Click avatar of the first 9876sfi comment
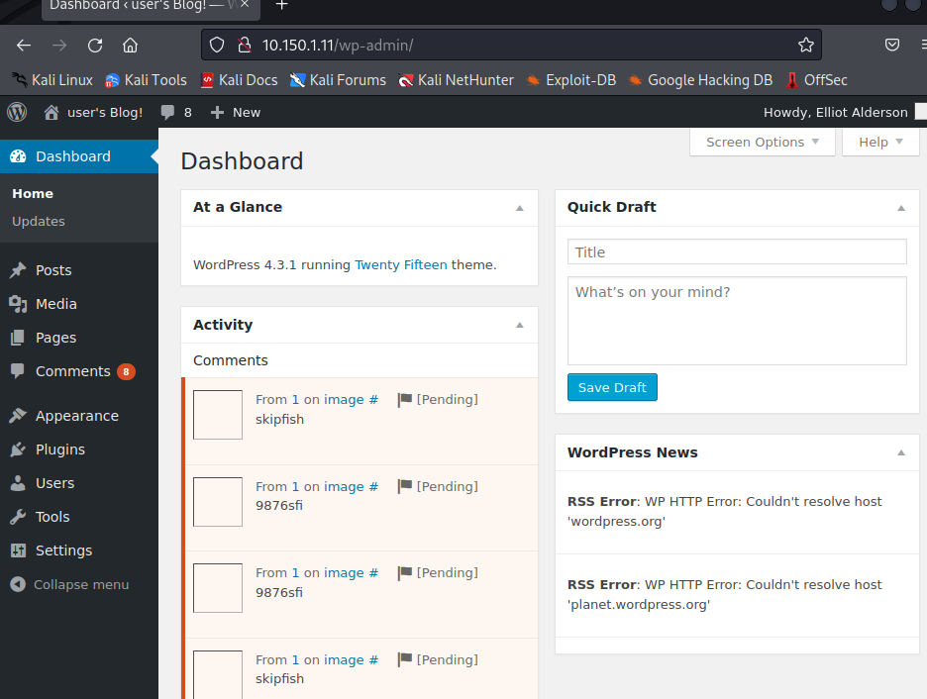The height and width of the screenshot is (699, 927). pos(218,502)
